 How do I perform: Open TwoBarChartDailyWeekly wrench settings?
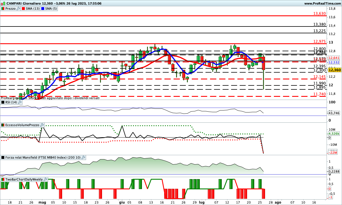click(x=45, y=179)
